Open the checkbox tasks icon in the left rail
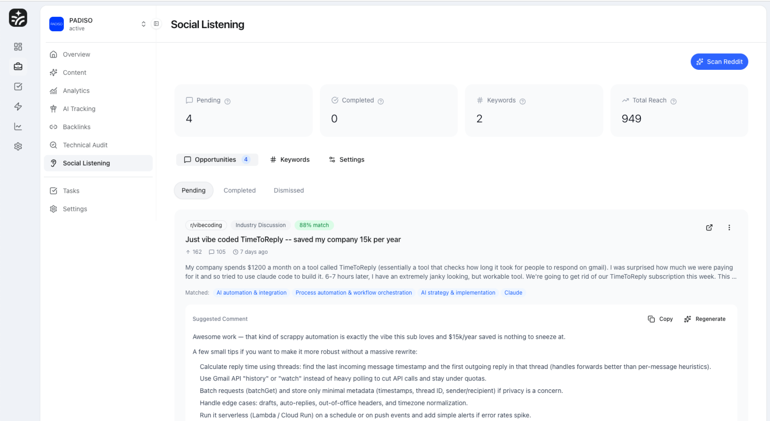The image size is (770, 421). coord(18,87)
